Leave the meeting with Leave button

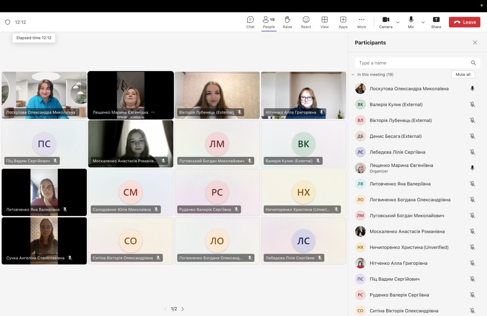[x=465, y=22]
